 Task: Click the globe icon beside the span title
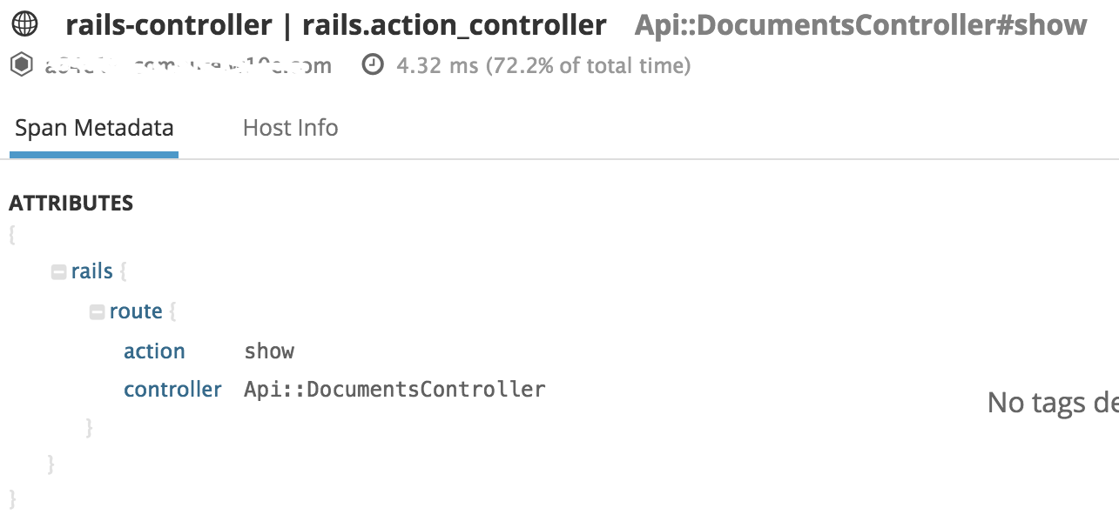click(x=25, y=24)
